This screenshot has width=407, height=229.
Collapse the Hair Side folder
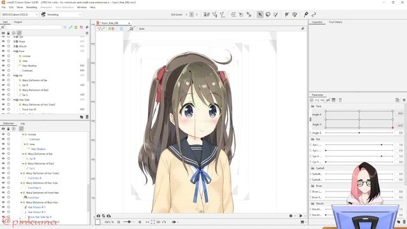pos(14,100)
